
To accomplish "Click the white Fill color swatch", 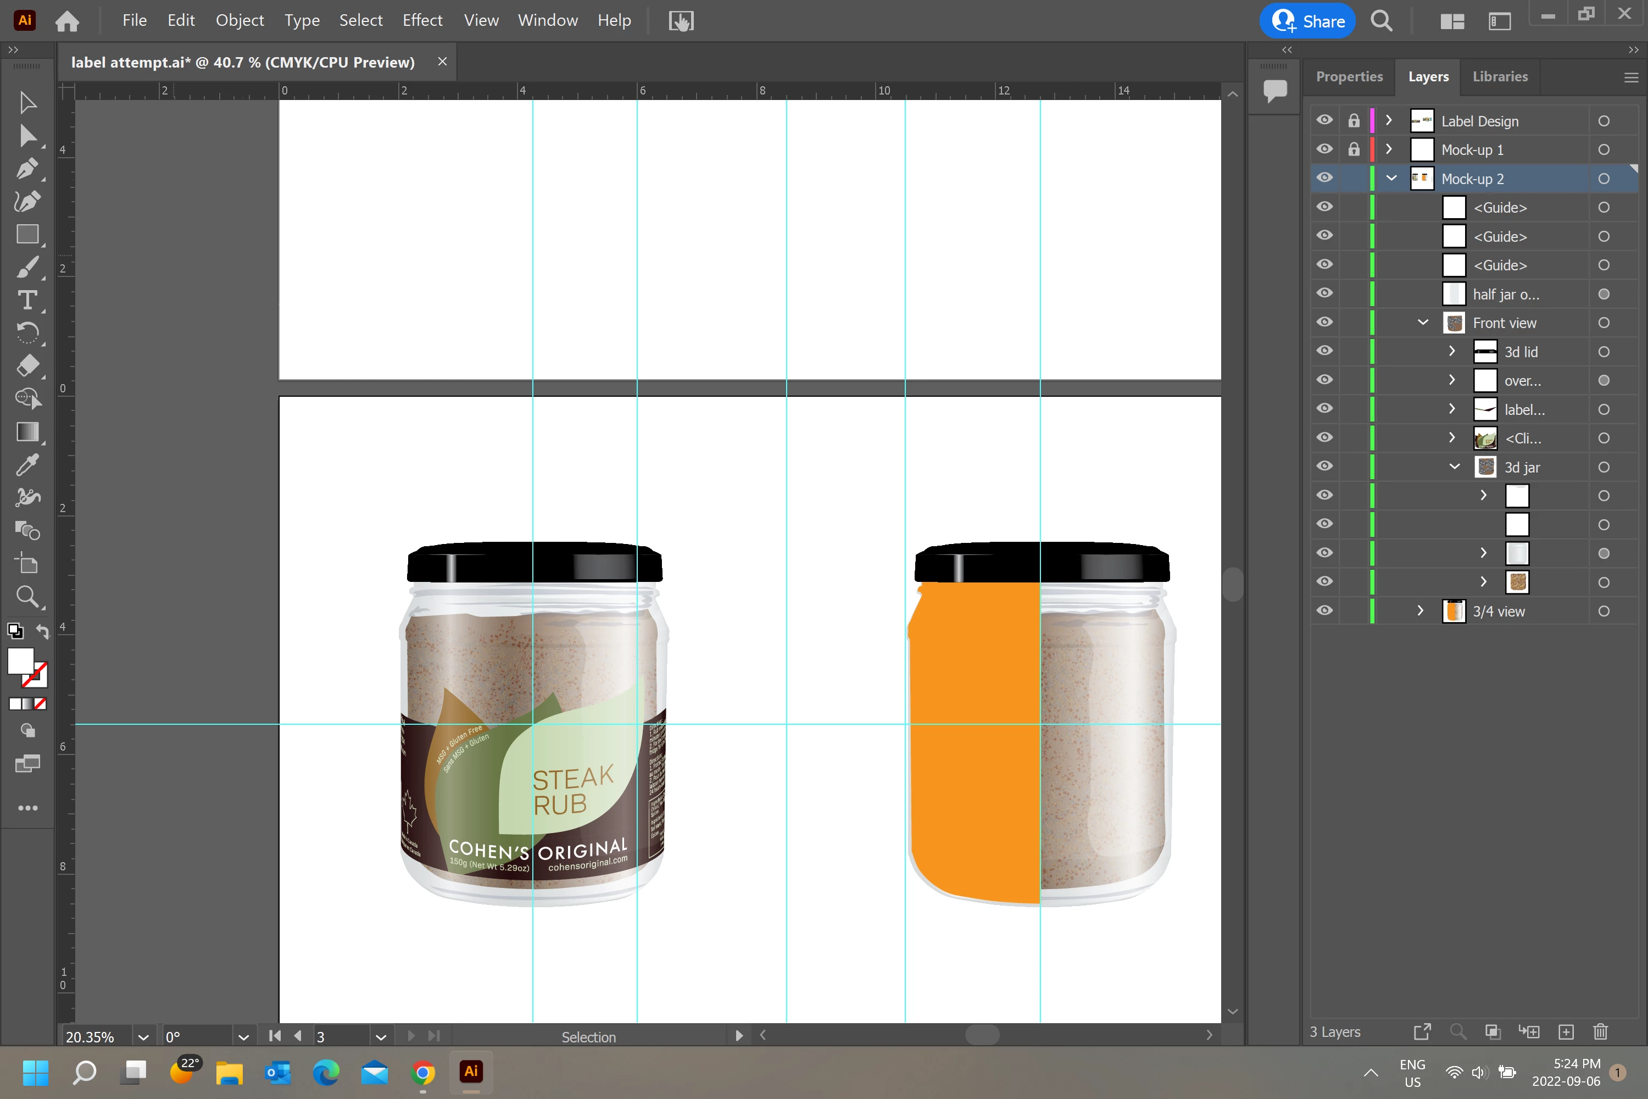I will coord(20,660).
